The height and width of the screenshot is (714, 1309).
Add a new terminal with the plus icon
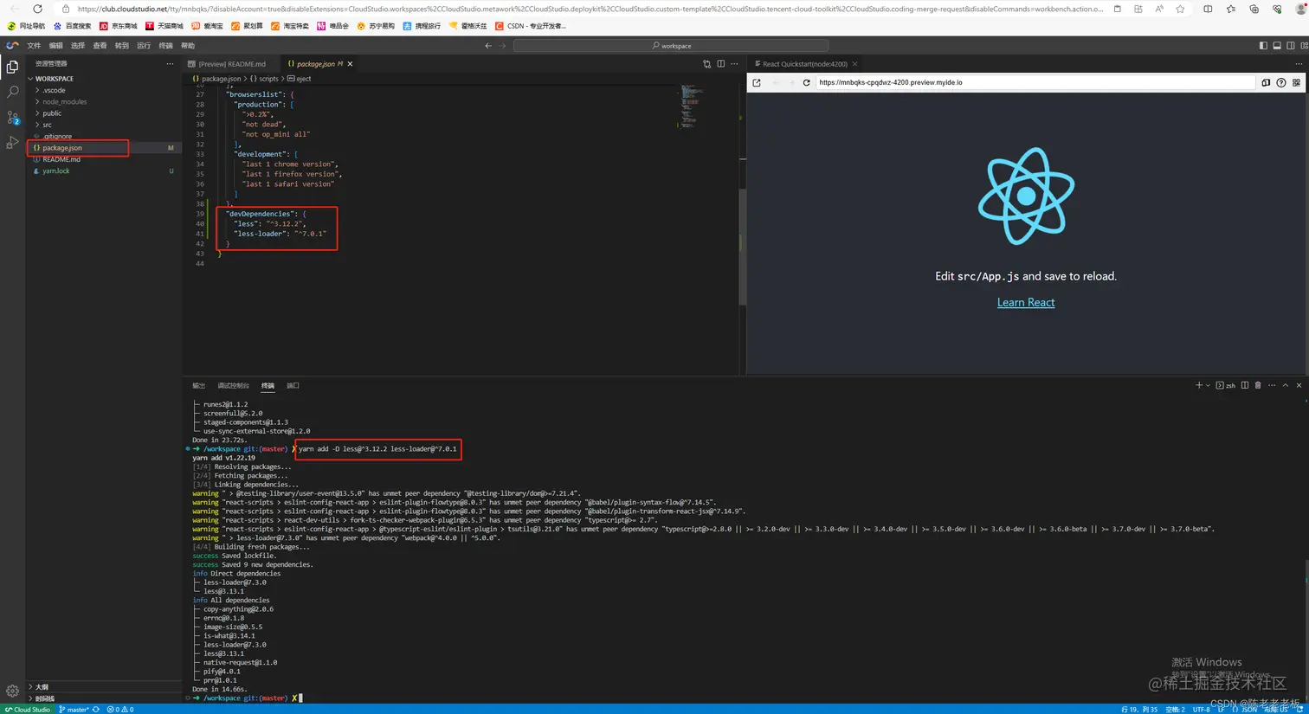click(x=1199, y=385)
